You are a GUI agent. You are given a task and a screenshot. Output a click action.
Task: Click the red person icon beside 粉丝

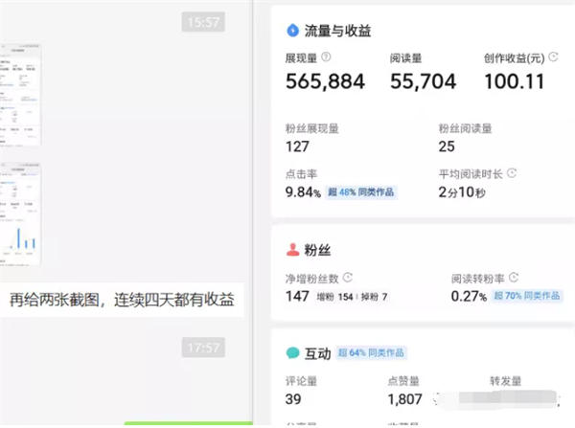coord(292,250)
